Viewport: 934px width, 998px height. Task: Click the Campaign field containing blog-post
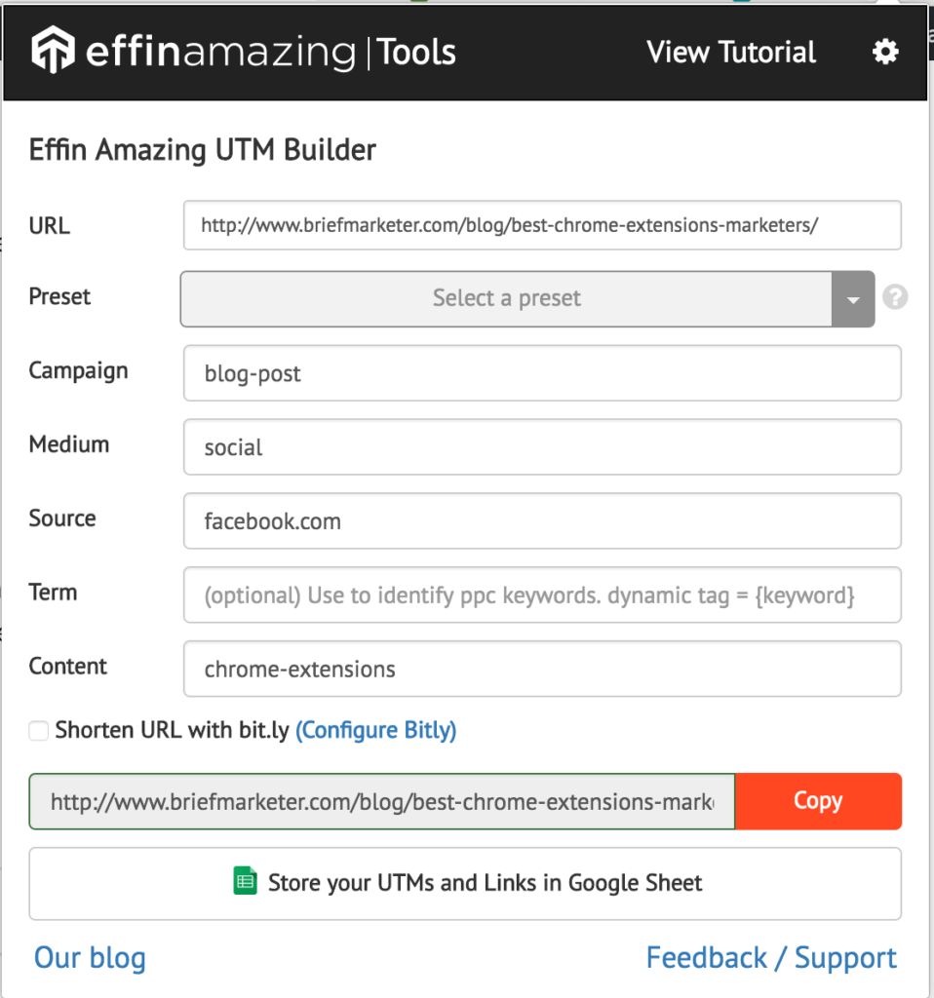coord(542,373)
